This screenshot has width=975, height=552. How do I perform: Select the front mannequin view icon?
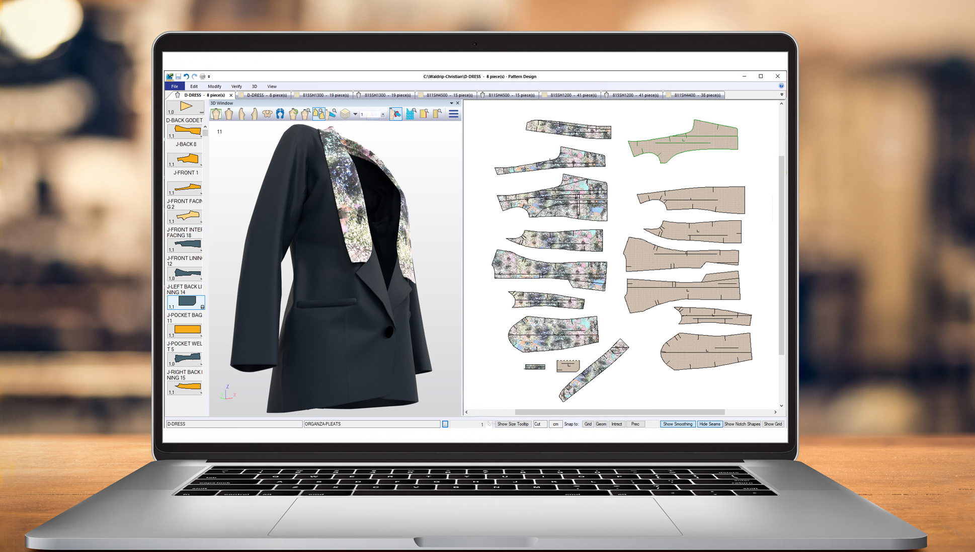(215, 114)
